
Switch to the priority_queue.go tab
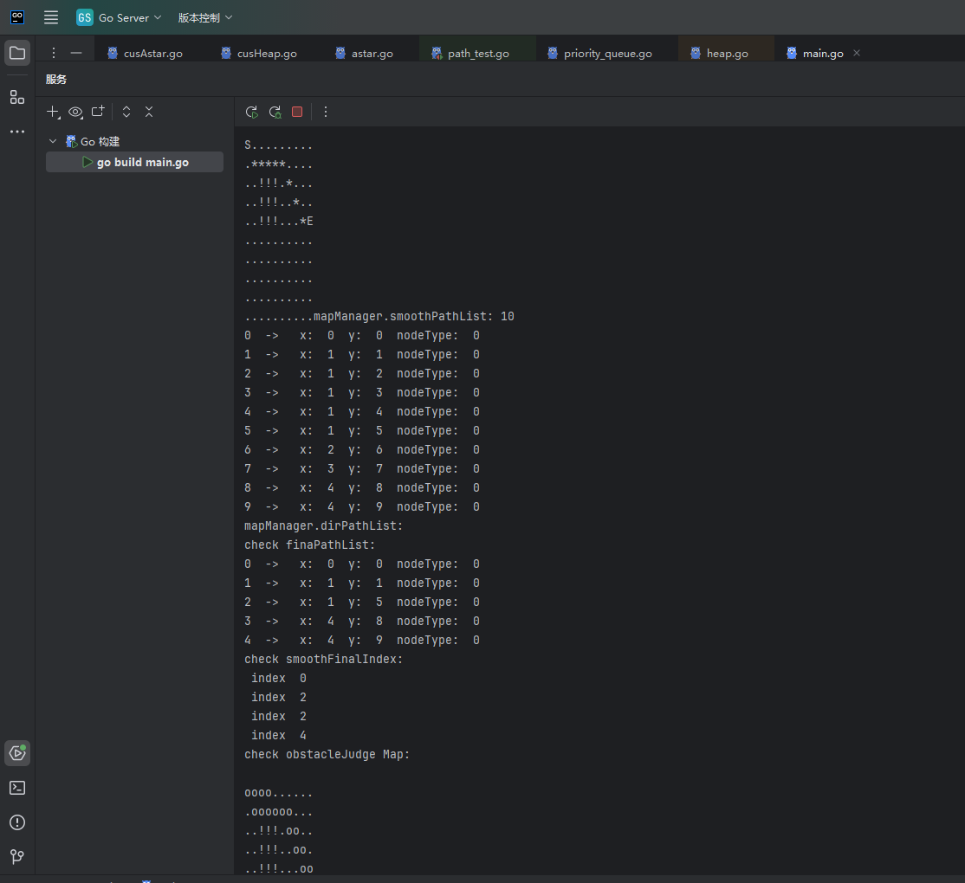click(x=599, y=54)
